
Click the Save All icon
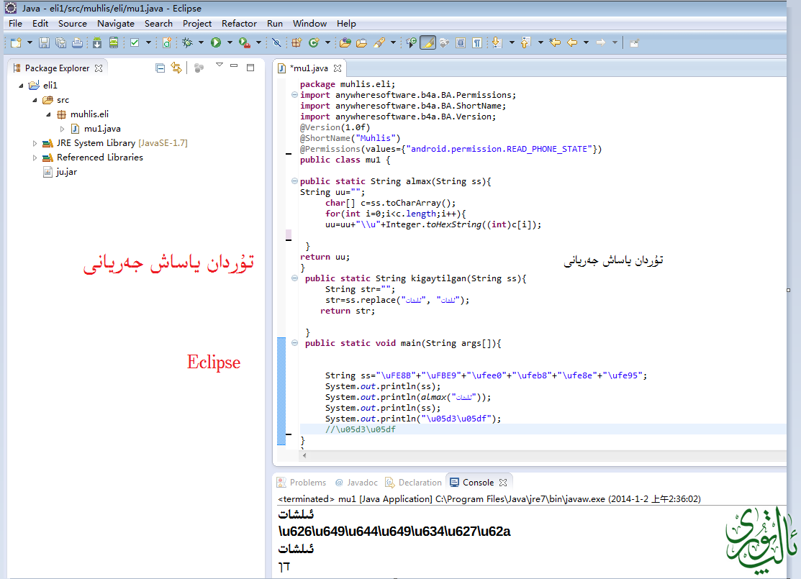pyautogui.click(x=60, y=43)
